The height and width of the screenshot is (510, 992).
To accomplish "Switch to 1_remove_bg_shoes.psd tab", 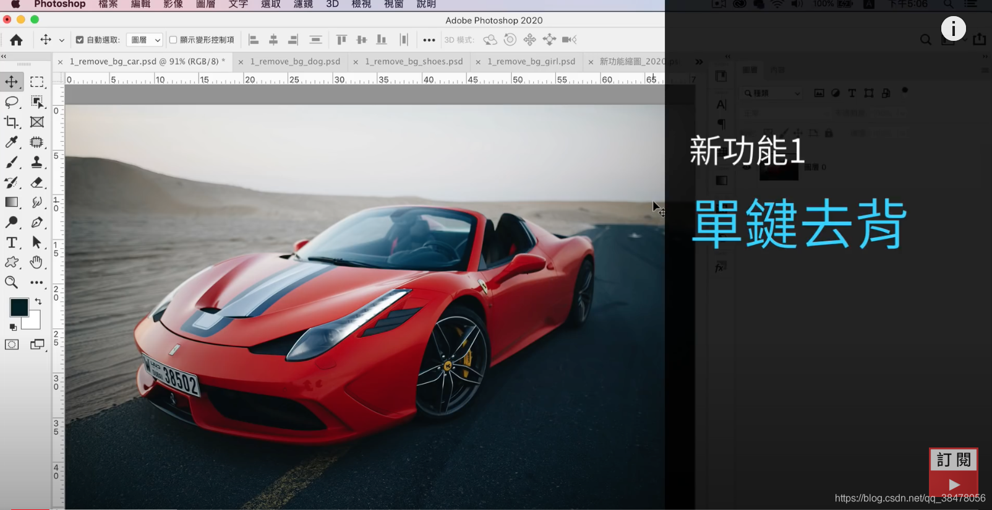I will tap(414, 61).
